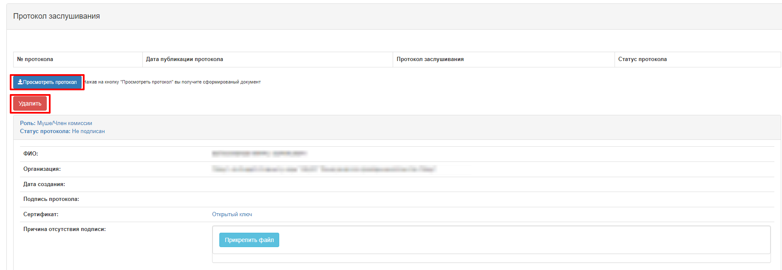
Task: Click the red 'Удалить' button
Action: (30, 103)
